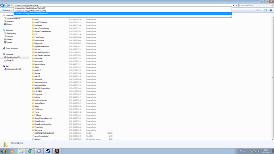
Task: Select the FortniteGame folder icon in list
Action: pyautogui.click(x=33, y=64)
